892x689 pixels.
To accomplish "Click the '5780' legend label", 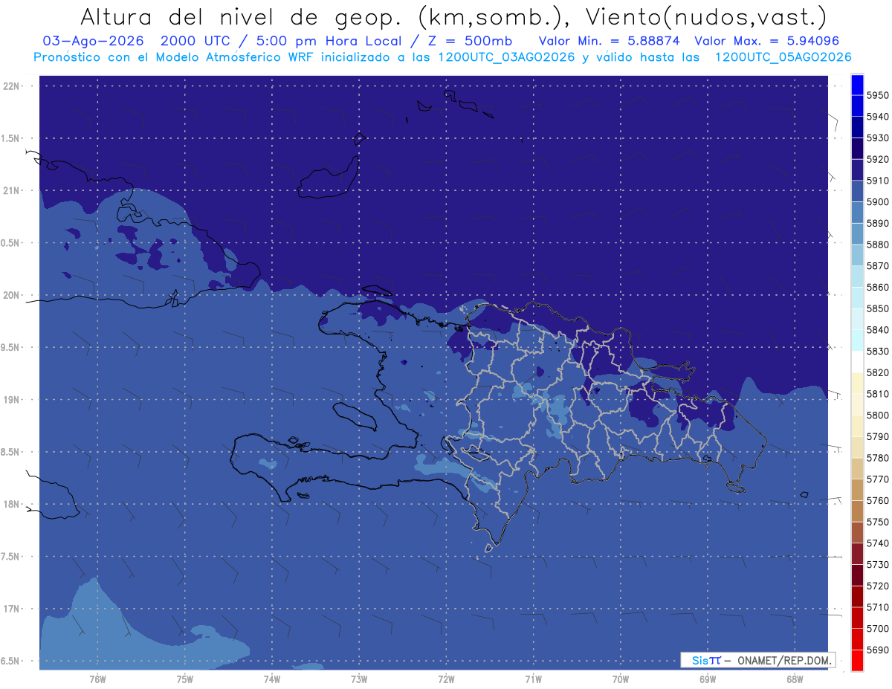I will coord(877,458).
